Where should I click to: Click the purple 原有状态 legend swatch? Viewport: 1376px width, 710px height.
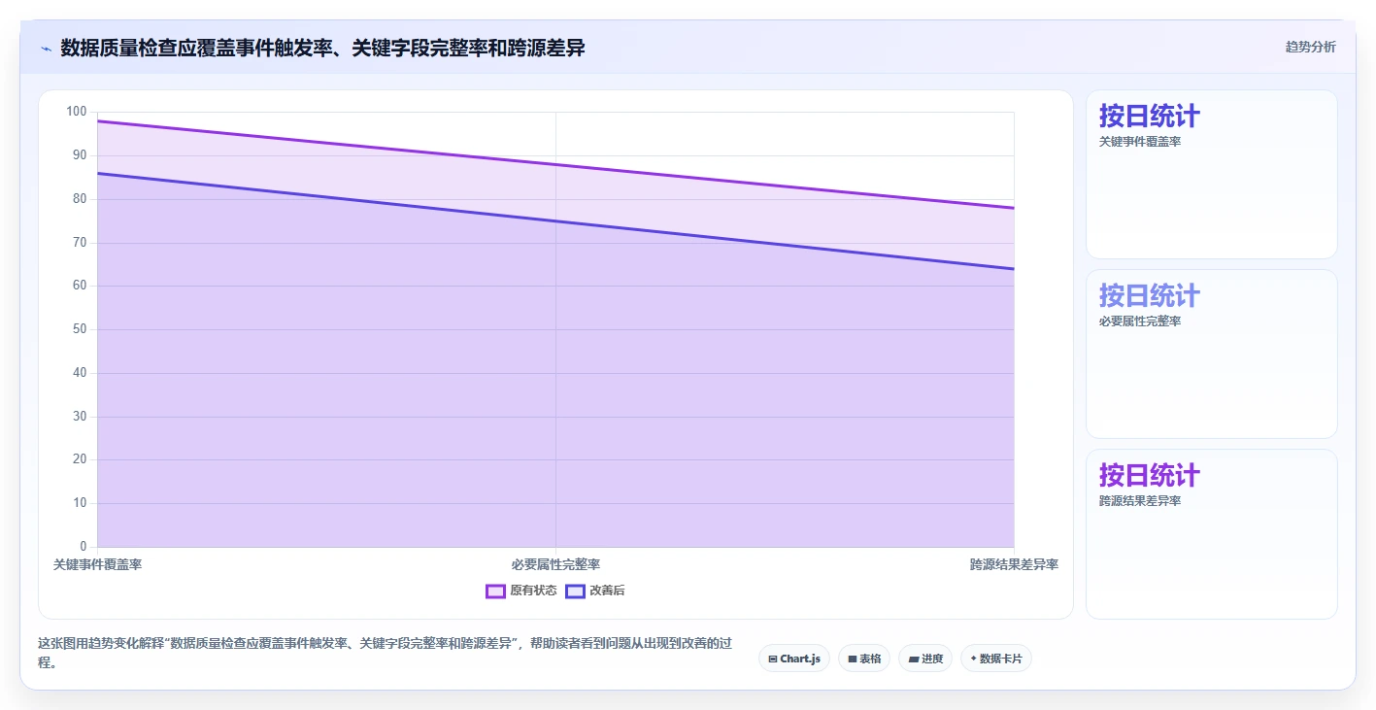pos(495,592)
